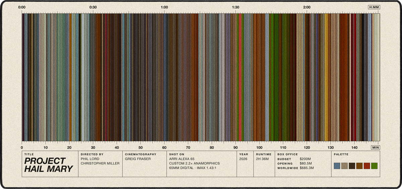Click the ARRI ALEXA 65 text
The image size is (402, 189).
(182, 159)
